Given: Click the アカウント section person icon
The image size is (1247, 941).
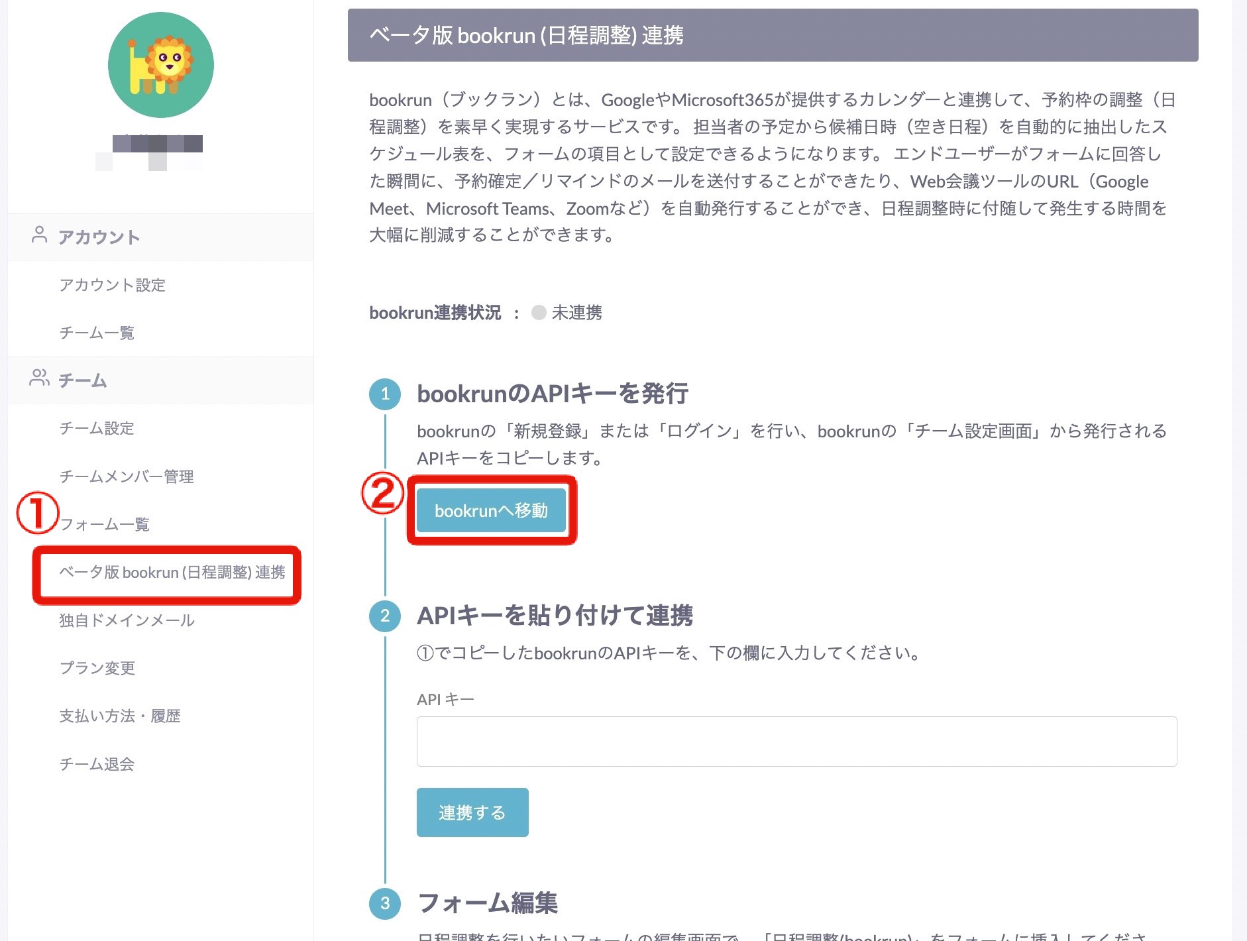Looking at the screenshot, I should click(39, 235).
